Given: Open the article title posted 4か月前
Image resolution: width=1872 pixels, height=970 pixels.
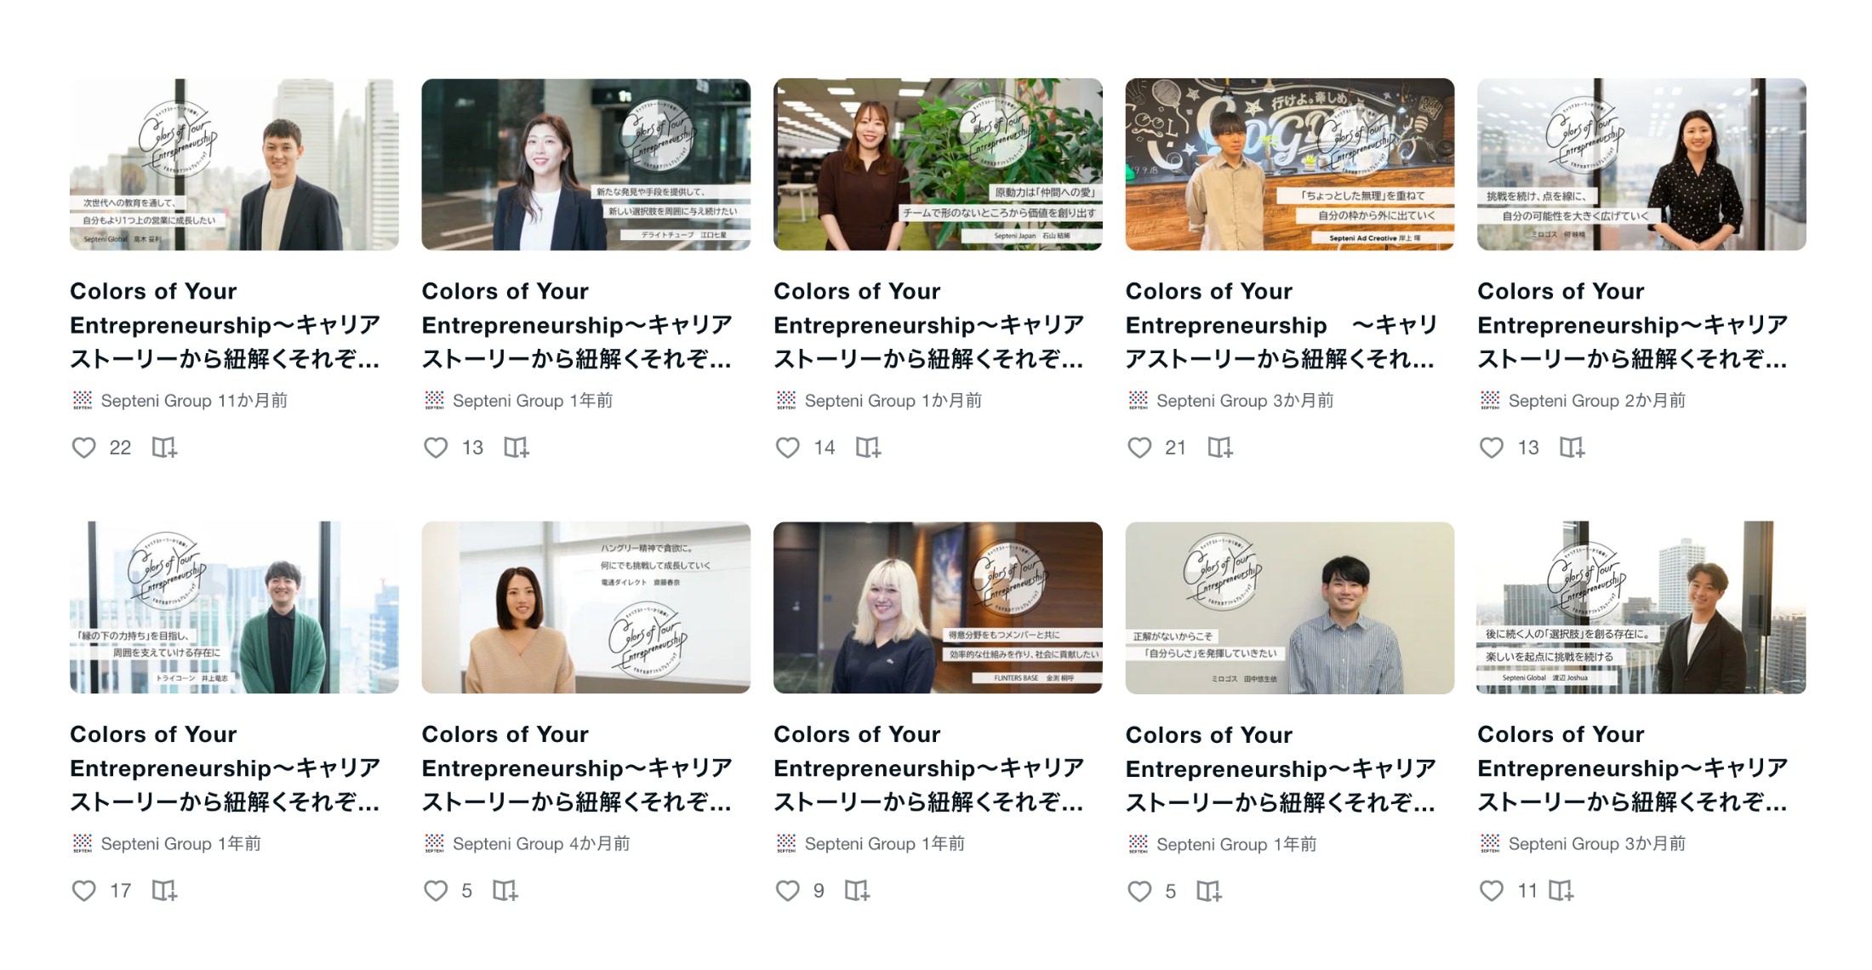Looking at the screenshot, I should (x=578, y=768).
